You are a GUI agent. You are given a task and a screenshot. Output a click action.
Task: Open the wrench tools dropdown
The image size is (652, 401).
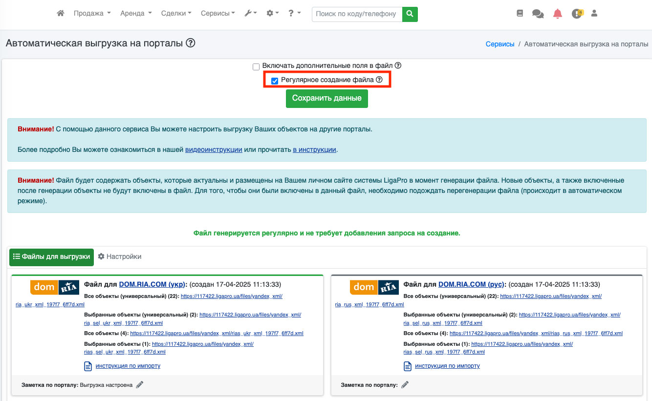(x=251, y=14)
